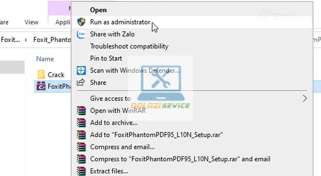Choose Compress and email option
Screen dimensions: 321x176
point(122,147)
